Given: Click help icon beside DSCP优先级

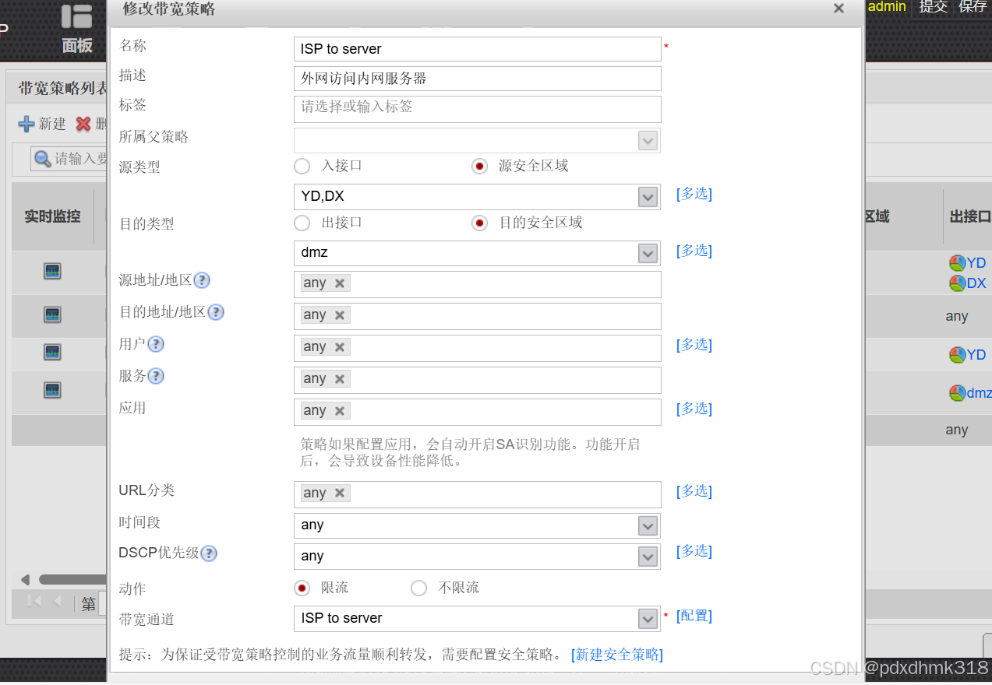Looking at the screenshot, I should (x=209, y=553).
